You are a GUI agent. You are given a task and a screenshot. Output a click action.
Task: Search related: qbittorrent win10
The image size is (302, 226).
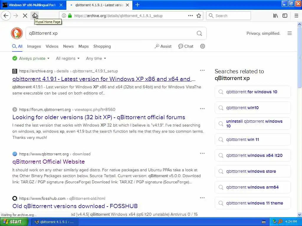[x=252, y=108]
